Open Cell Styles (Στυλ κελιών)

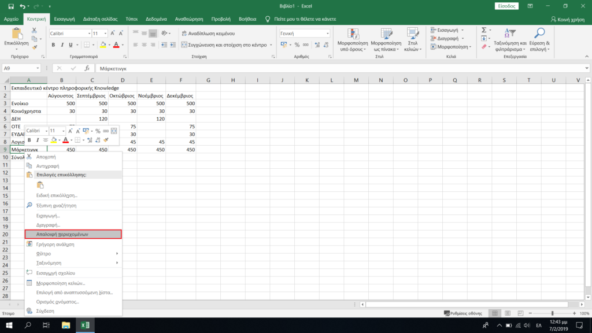[x=413, y=39]
